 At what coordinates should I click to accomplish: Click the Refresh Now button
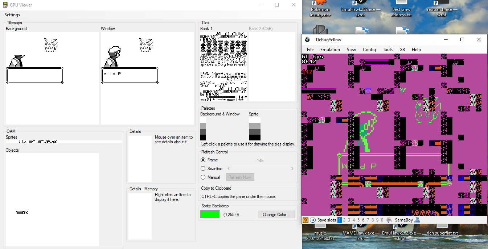(x=240, y=177)
